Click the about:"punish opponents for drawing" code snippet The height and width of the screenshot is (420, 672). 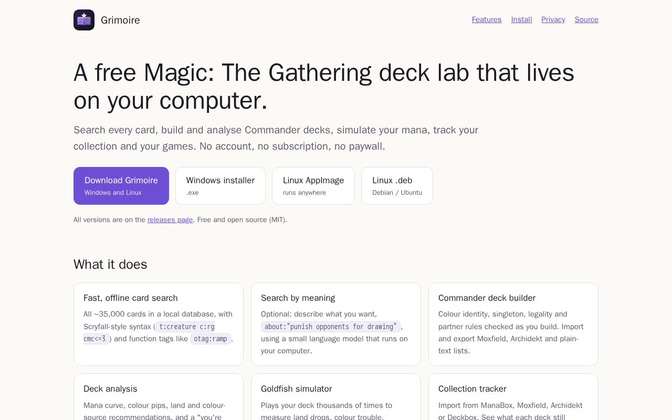coord(331,327)
